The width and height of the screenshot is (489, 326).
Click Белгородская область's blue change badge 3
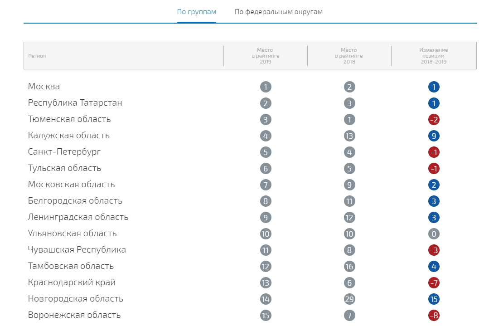tap(434, 201)
